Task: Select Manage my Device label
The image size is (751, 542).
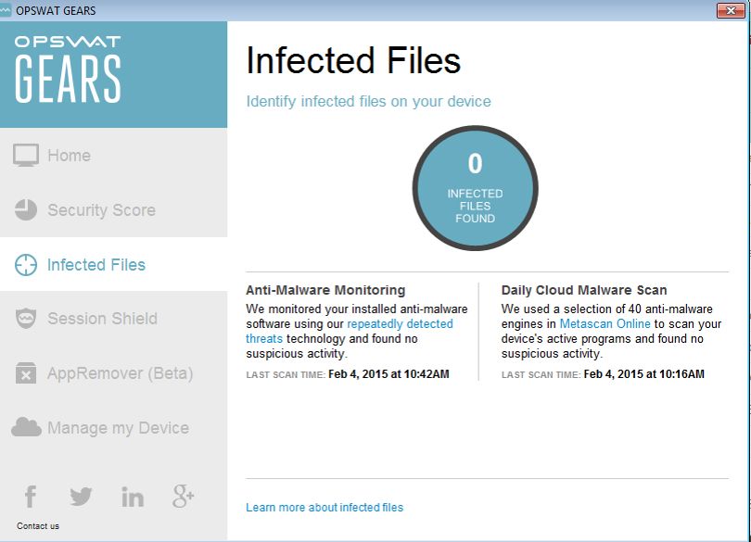Action: (119, 428)
